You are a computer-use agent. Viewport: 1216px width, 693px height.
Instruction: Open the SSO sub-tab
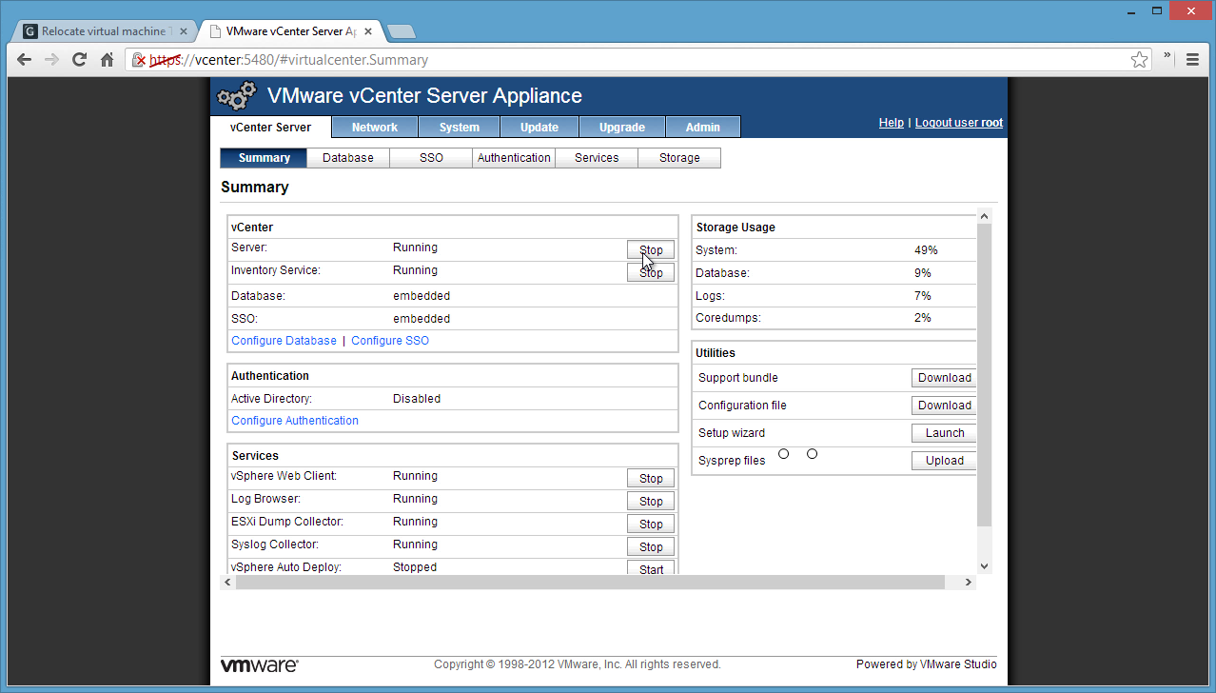coord(431,158)
